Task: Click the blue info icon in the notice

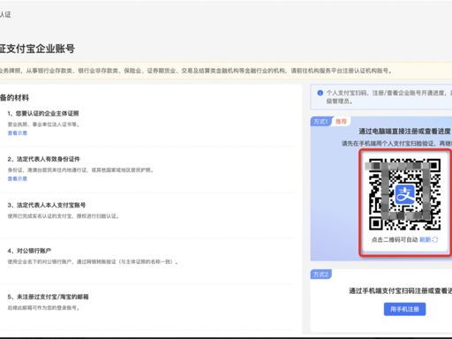Action: click(320, 93)
